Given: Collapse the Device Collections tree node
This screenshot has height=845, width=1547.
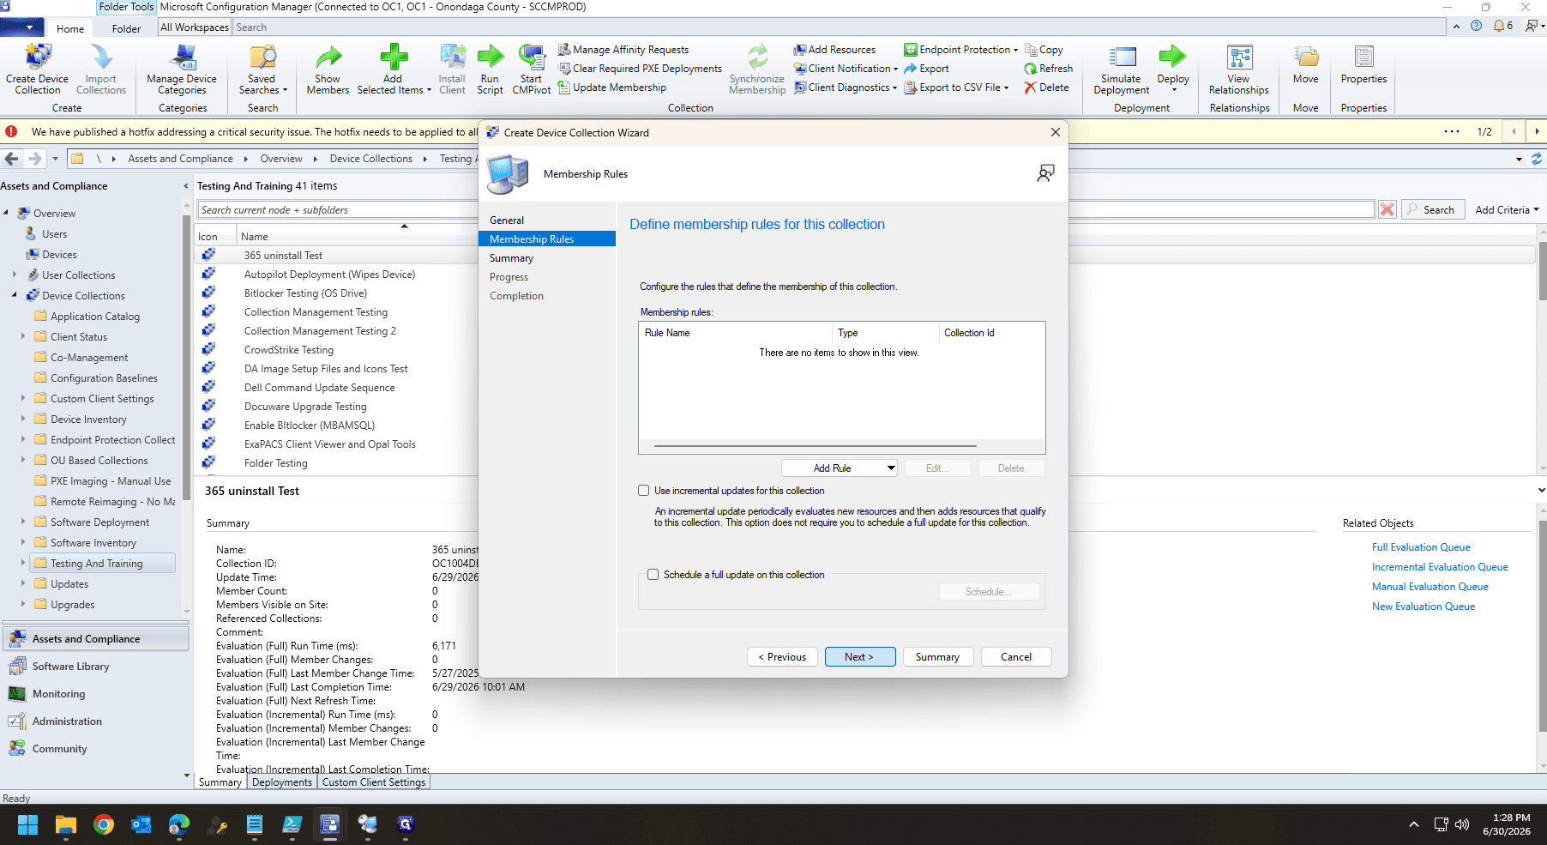Looking at the screenshot, I should [15, 296].
